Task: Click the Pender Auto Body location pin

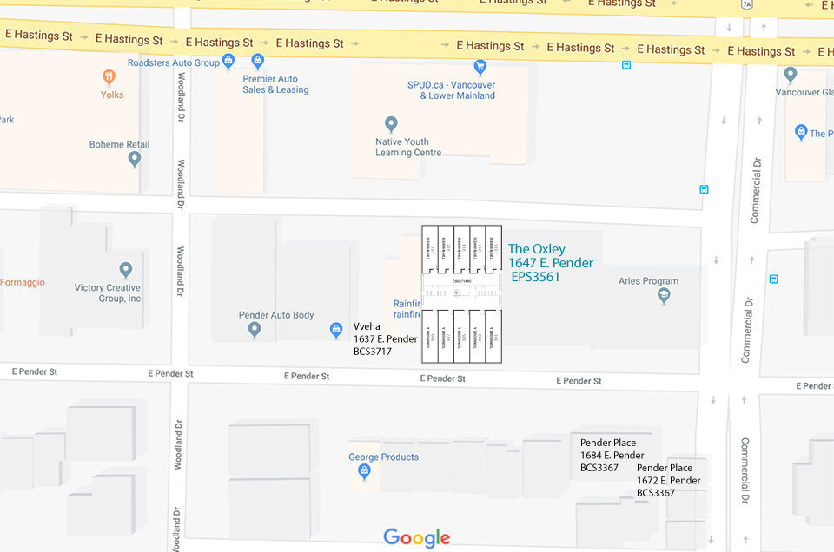Action: pos(255,330)
